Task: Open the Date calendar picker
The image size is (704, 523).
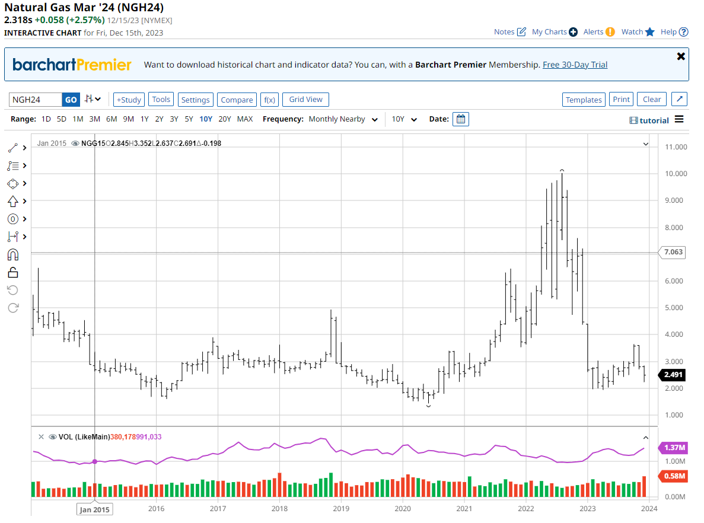Action: point(461,119)
